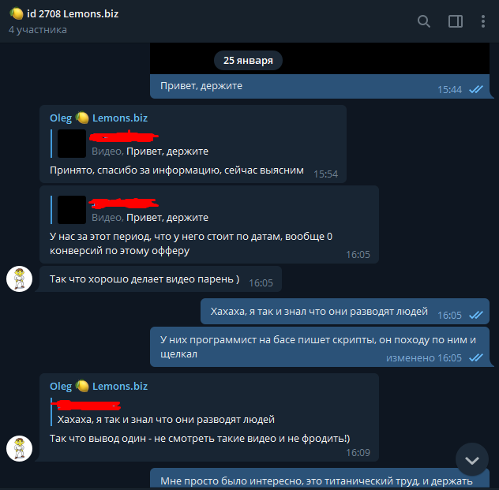Viewport: 499px width, 490px height.
Task: Click the 4 участника members subtitle
Action: (38, 29)
